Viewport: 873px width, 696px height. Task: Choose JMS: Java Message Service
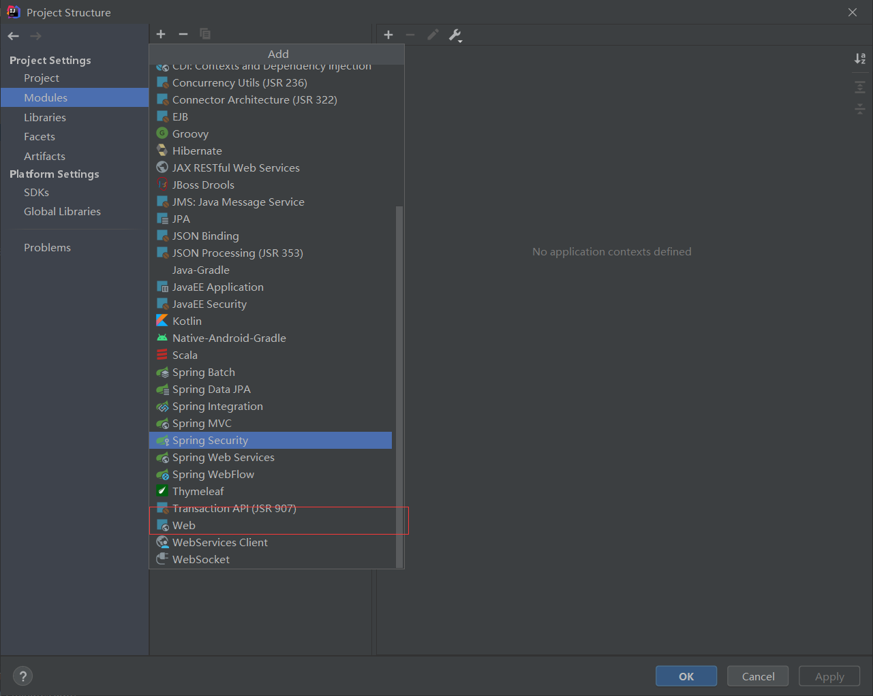(271, 202)
